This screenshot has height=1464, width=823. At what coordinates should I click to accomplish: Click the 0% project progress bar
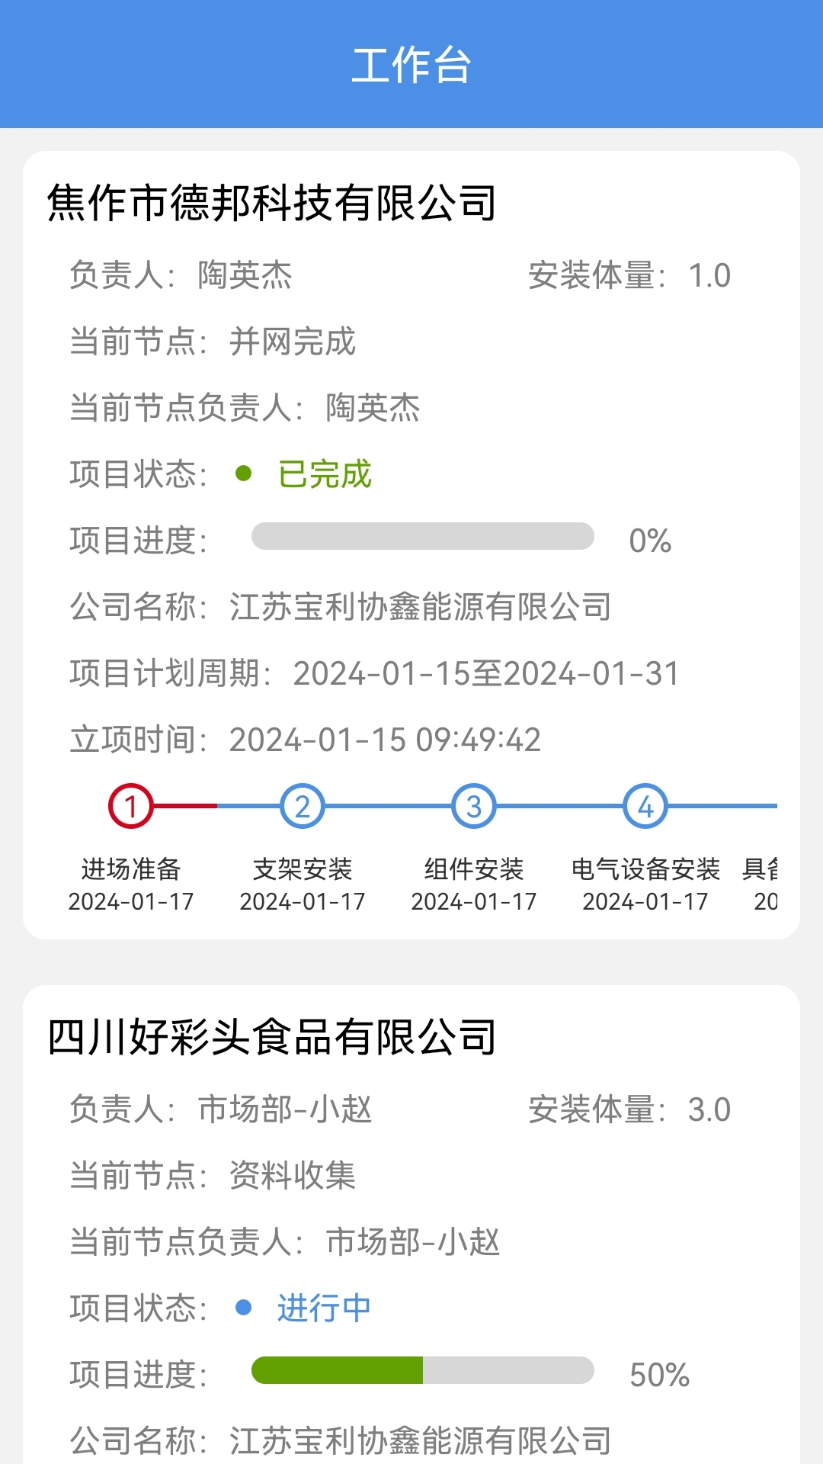click(x=423, y=536)
